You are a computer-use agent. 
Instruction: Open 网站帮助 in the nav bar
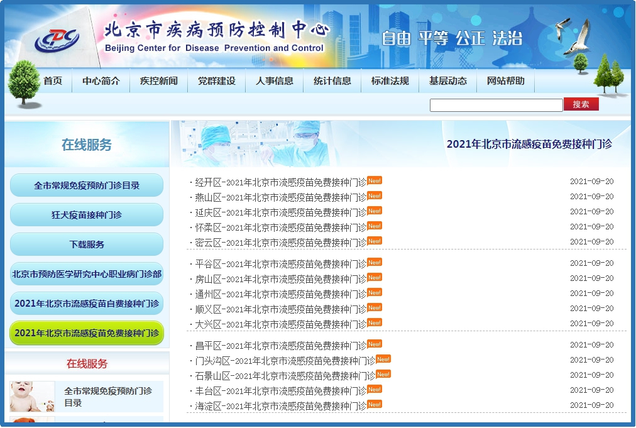505,80
